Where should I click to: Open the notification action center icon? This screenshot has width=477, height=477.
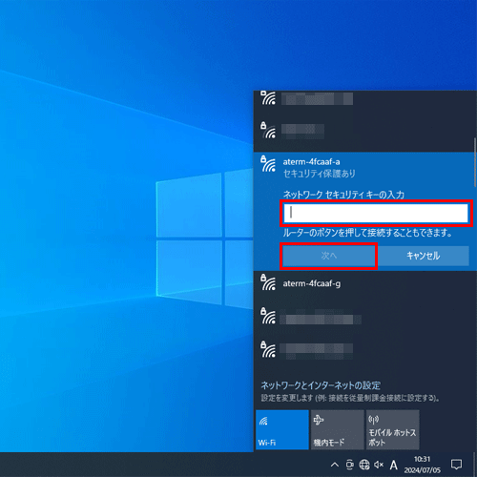[x=457, y=465]
